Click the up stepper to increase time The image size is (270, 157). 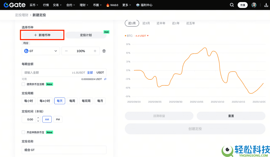pos(38,118)
